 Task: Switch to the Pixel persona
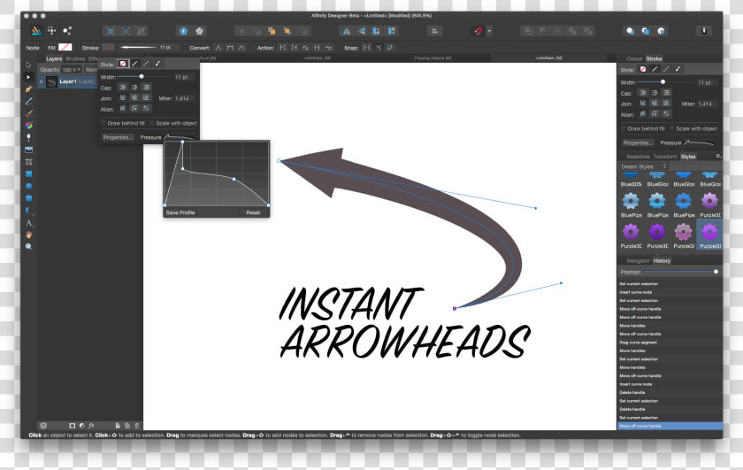(51, 31)
